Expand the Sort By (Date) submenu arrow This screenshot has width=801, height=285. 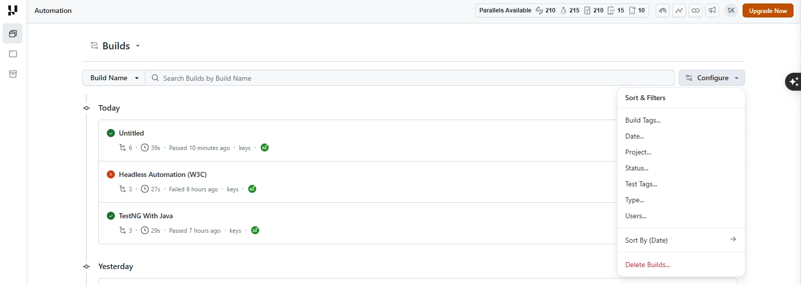click(x=733, y=239)
